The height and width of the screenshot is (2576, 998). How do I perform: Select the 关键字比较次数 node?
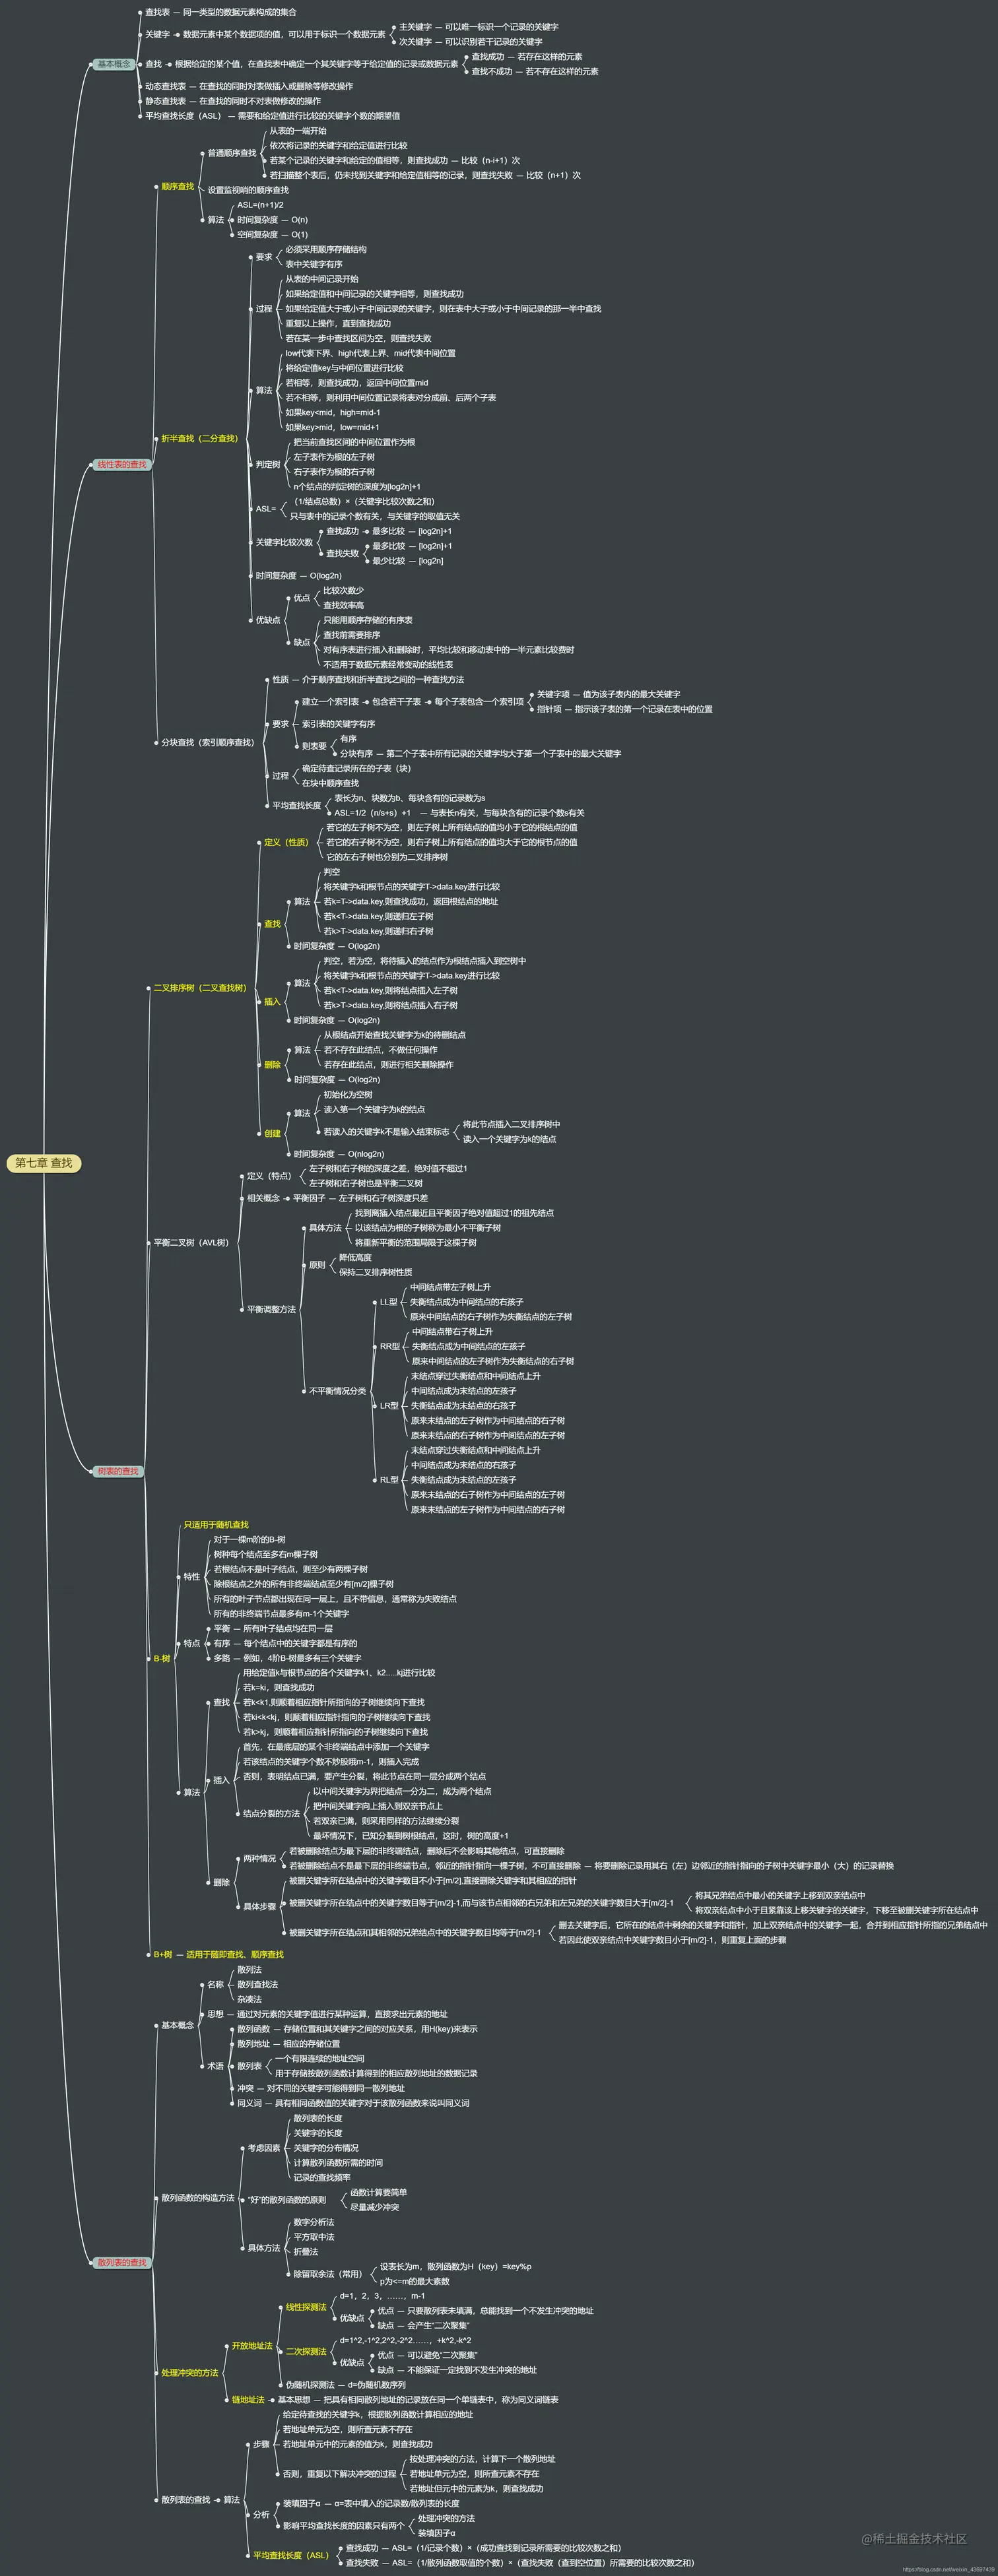pyautogui.click(x=284, y=542)
